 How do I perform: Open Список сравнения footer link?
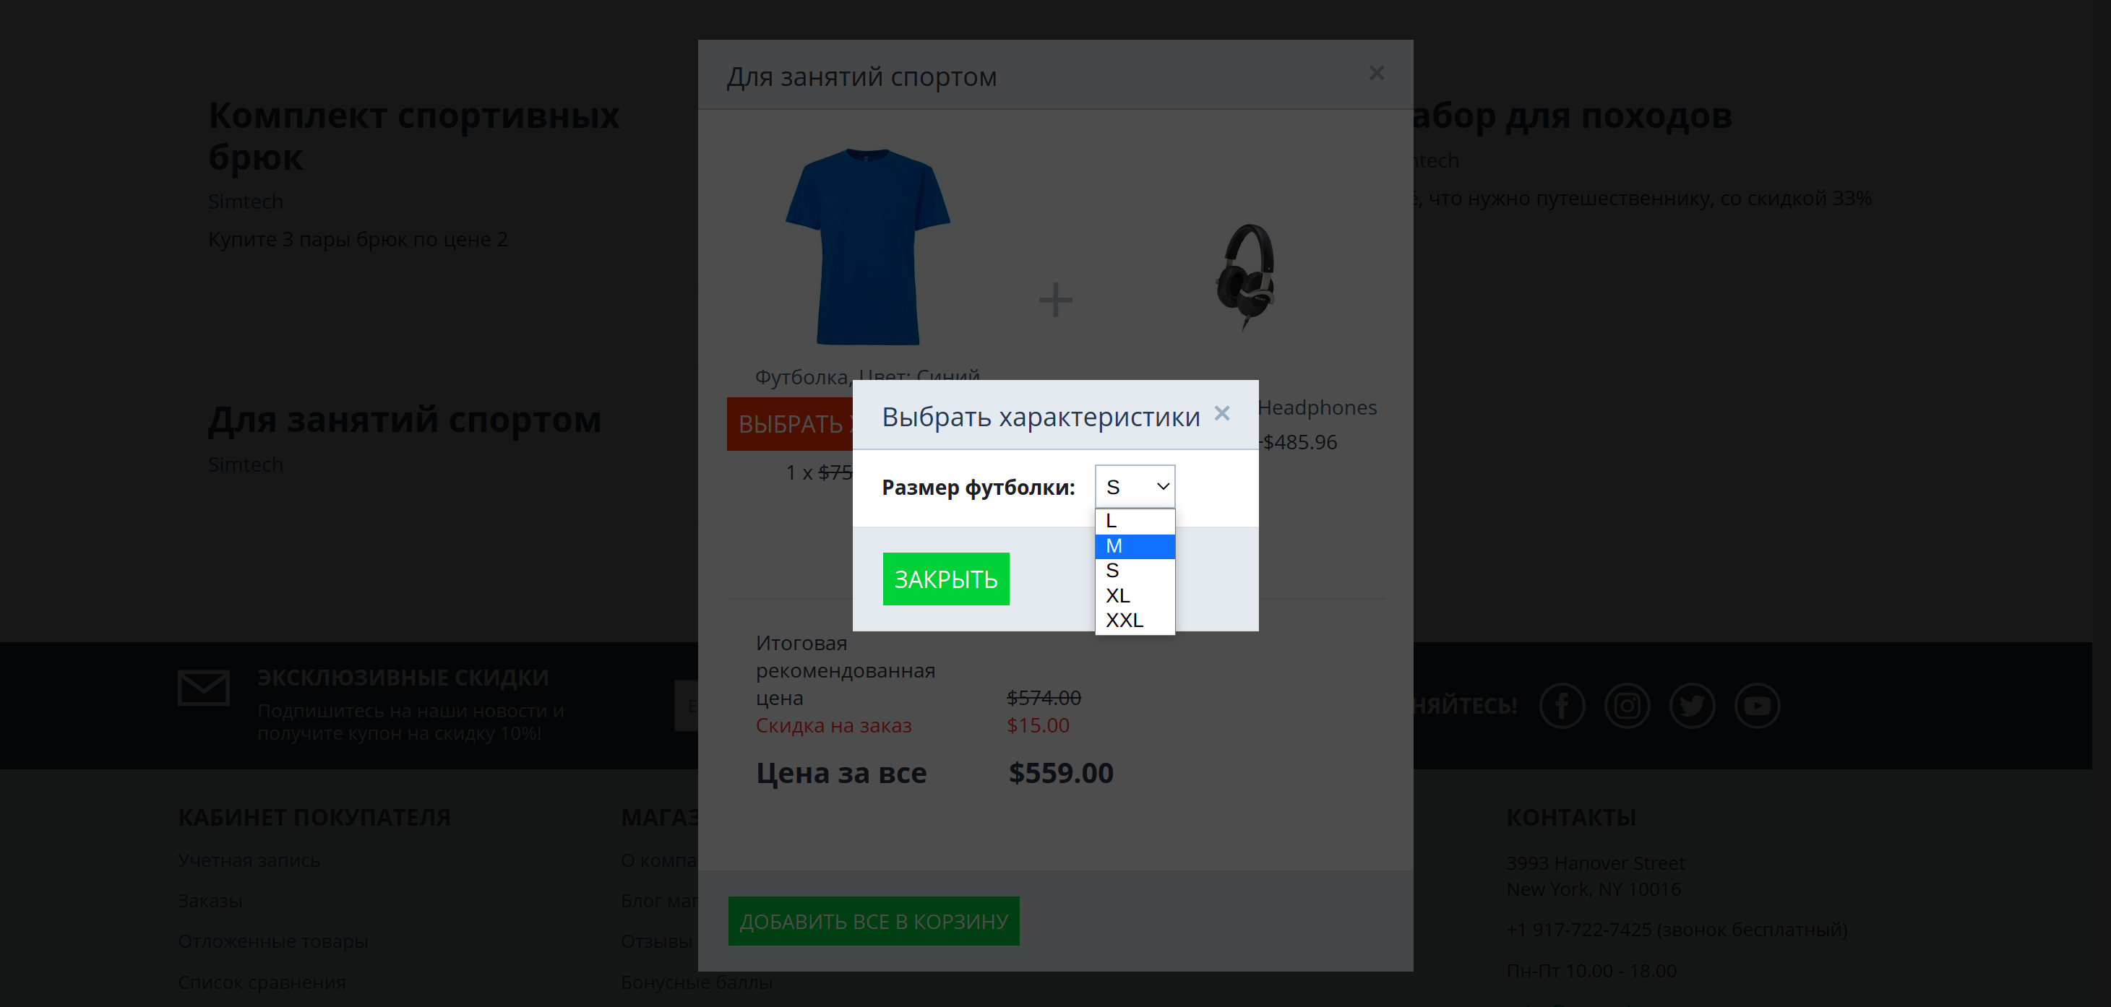click(262, 982)
